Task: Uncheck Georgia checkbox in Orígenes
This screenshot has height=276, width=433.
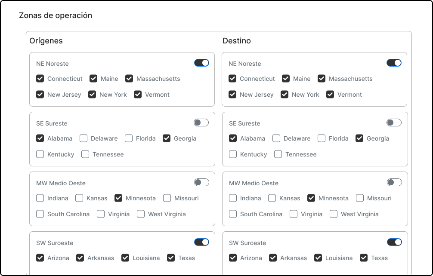Action: tap(167, 138)
